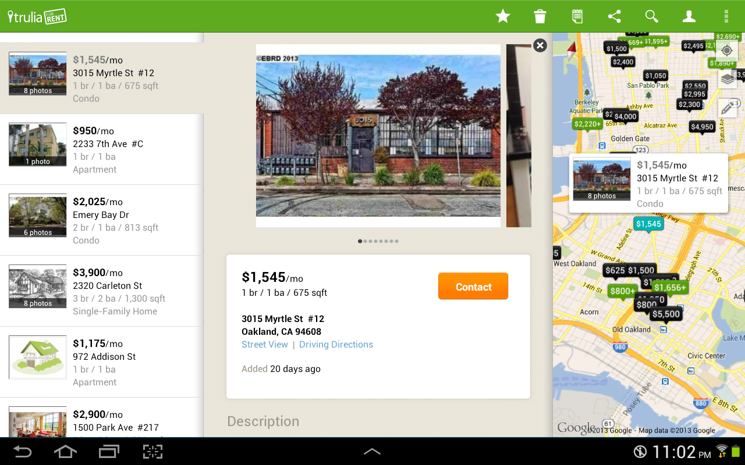Open search with the magnifier icon
Screen dimensions: 745x465
coord(652,16)
